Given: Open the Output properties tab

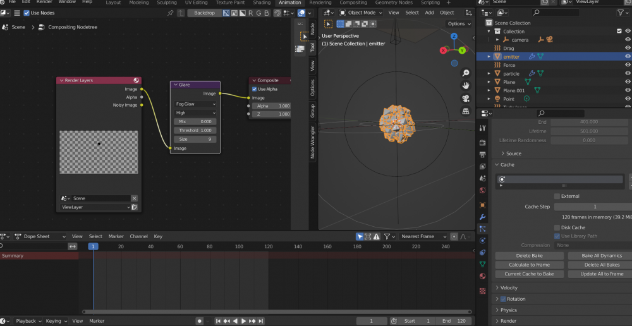Looking at the screenshot, I should tap(482, 154).
